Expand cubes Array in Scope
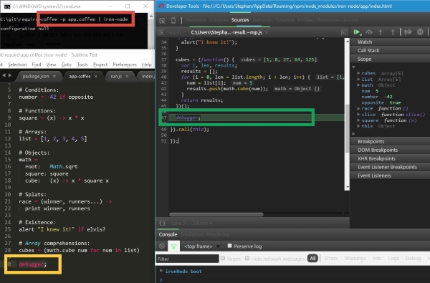430x283 pixels. tap(358, 73)
